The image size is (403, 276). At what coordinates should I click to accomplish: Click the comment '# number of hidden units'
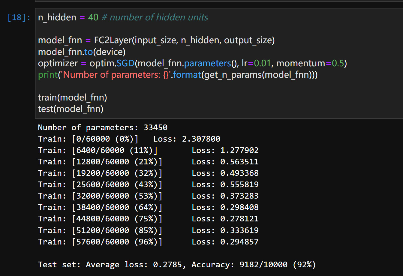[x=155, y=17]
